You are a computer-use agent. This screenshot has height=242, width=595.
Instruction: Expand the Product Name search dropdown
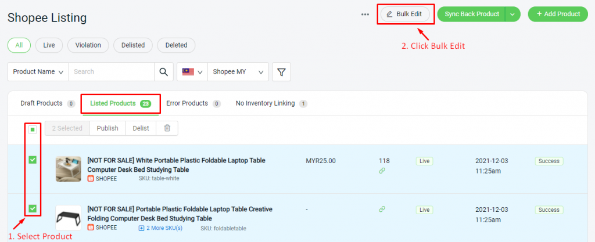click(x=38, y=72)
